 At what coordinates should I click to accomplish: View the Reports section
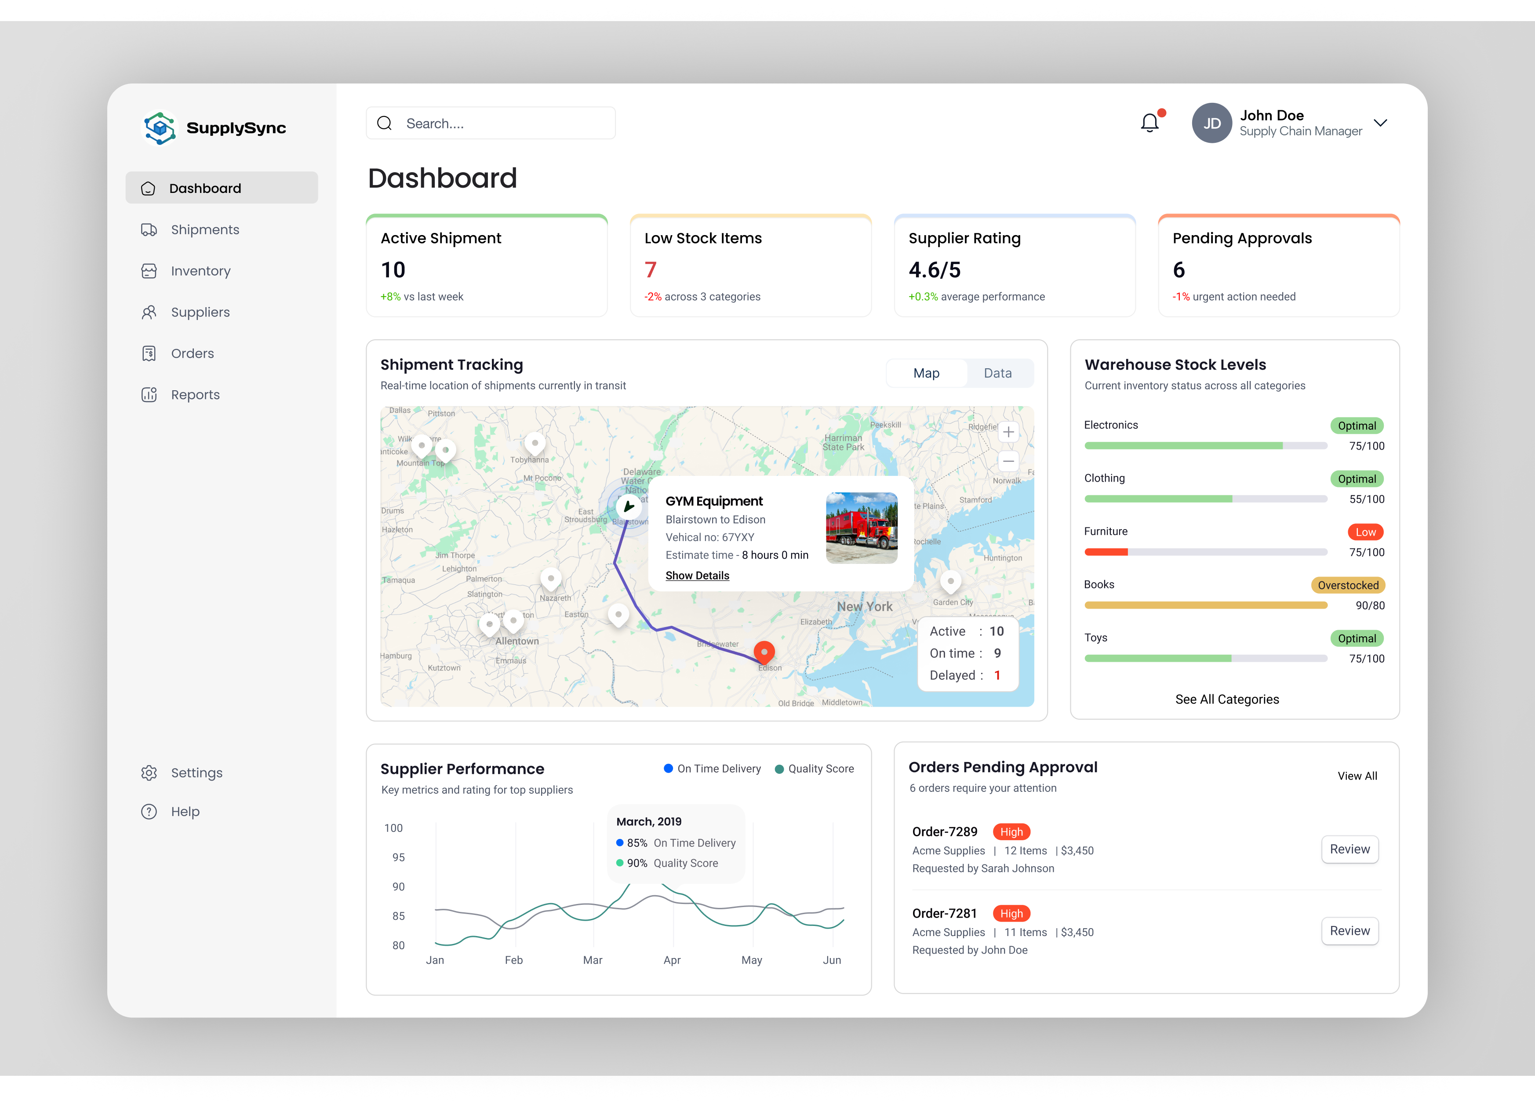(195, 395)
